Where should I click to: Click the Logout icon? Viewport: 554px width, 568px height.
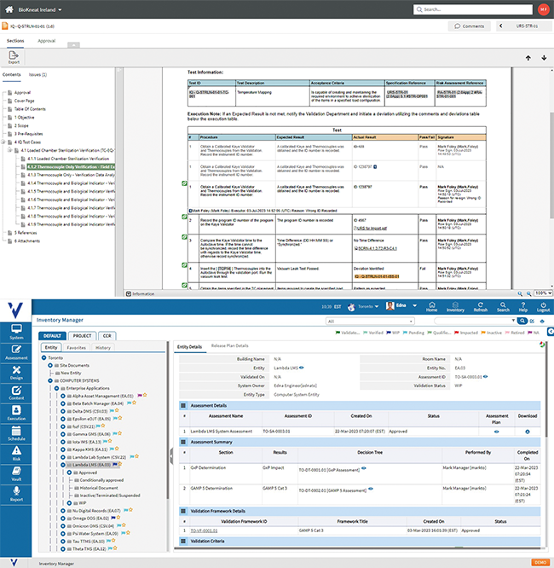coord(543,307)
